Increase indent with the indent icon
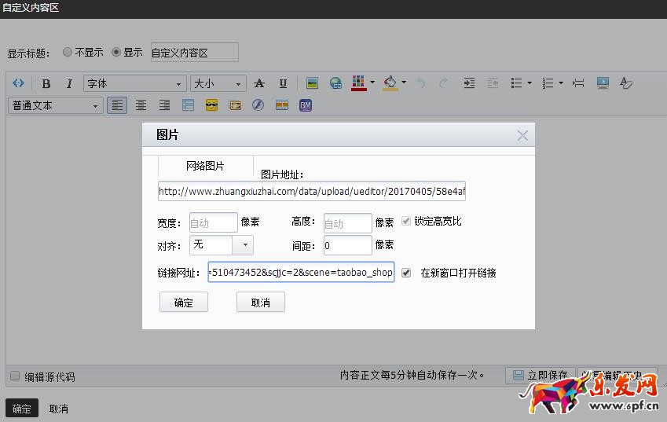Image resolution: width=667 pixels, height=422 pixels. pyautogui.click(x=469, y=83)
